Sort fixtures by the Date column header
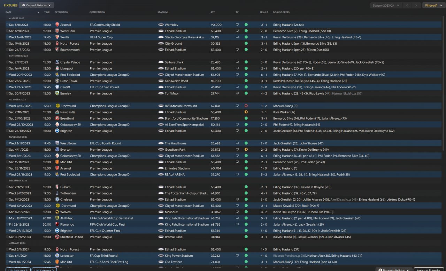Image resolution: width=446 pixels, height=271 pixels. tap(9, 12)
